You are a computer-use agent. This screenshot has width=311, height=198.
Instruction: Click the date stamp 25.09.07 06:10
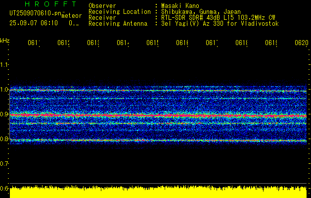[34, 23]
